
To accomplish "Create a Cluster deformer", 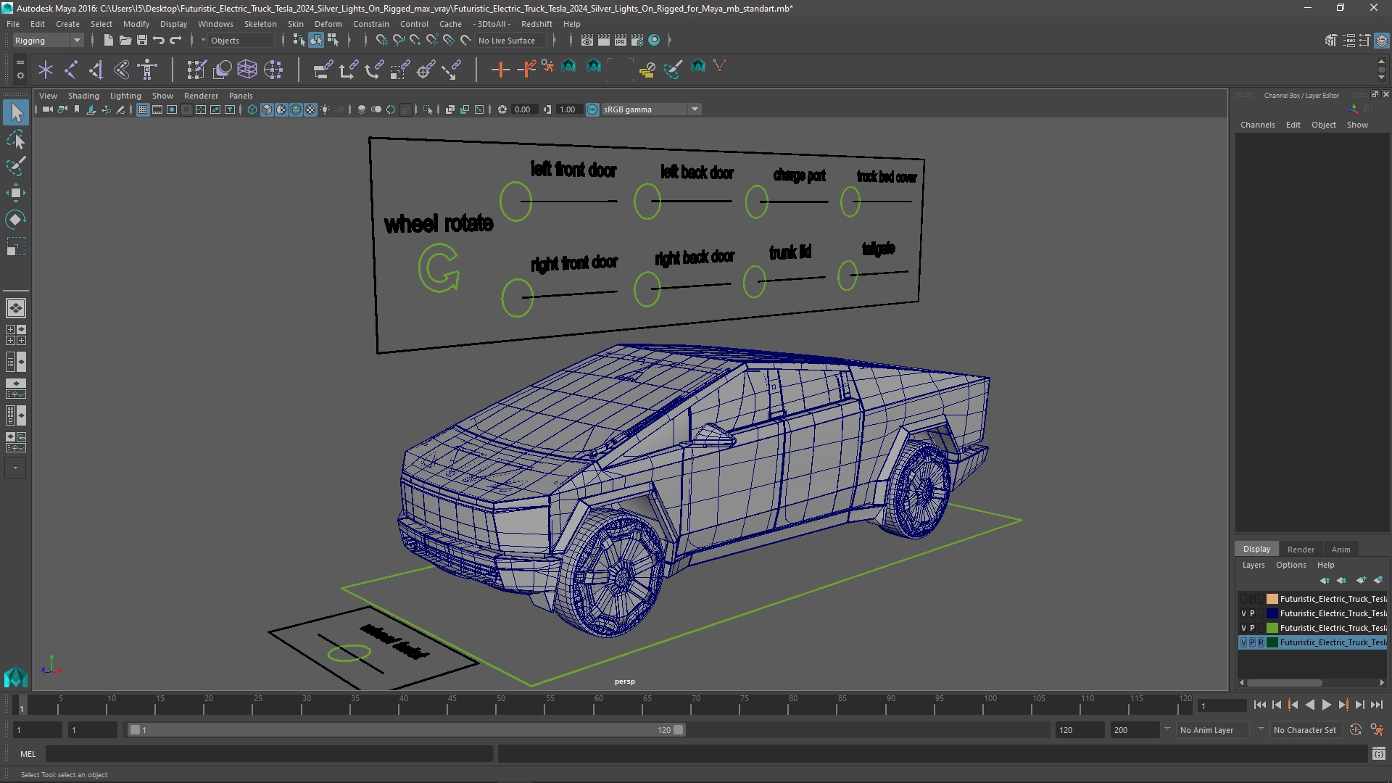I will click(273, 70).
